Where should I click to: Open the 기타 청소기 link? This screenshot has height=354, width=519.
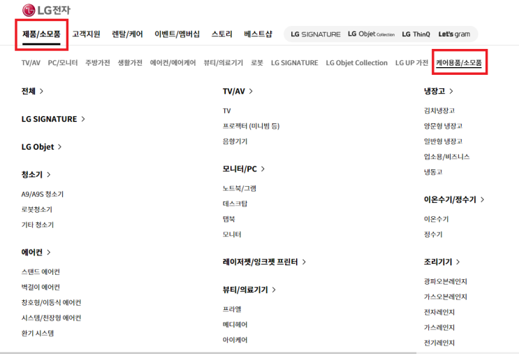(38, 225)
